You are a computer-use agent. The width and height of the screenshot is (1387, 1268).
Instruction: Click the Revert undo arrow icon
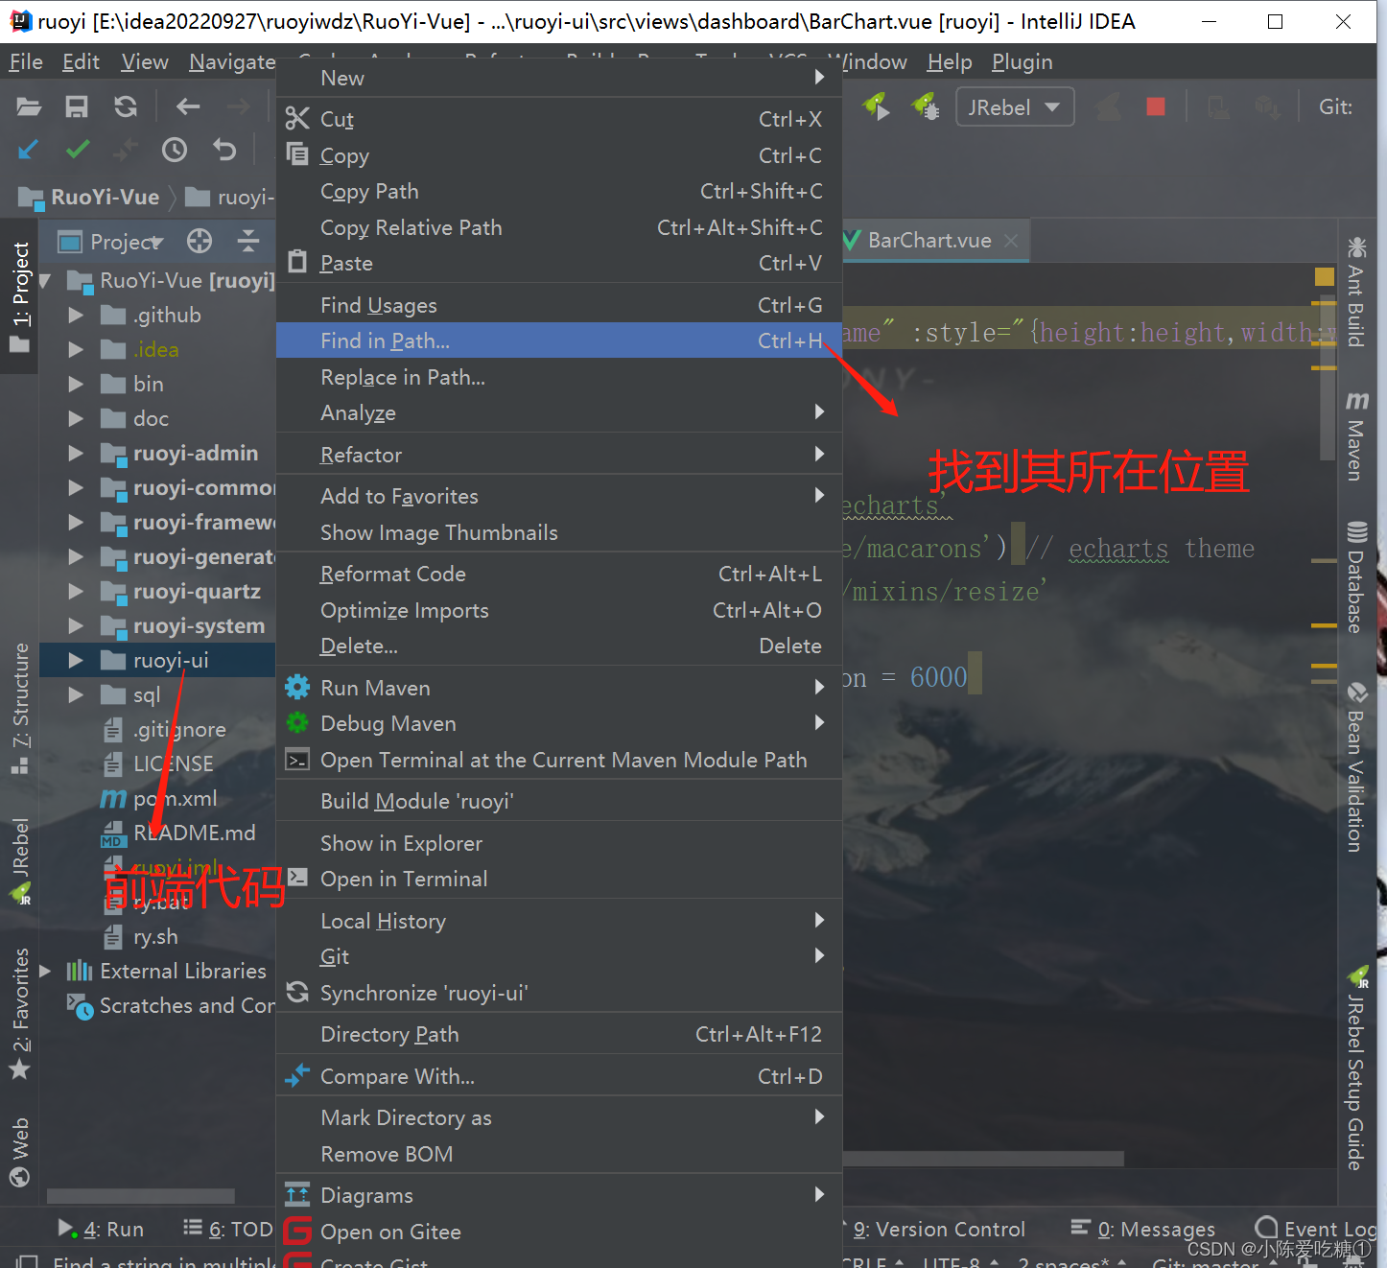[223, 150]
